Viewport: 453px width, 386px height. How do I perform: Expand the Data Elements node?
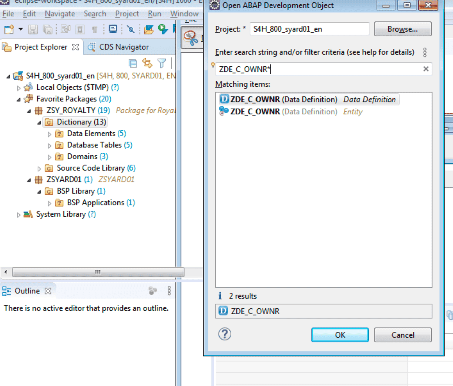click(x=50, y=134)
